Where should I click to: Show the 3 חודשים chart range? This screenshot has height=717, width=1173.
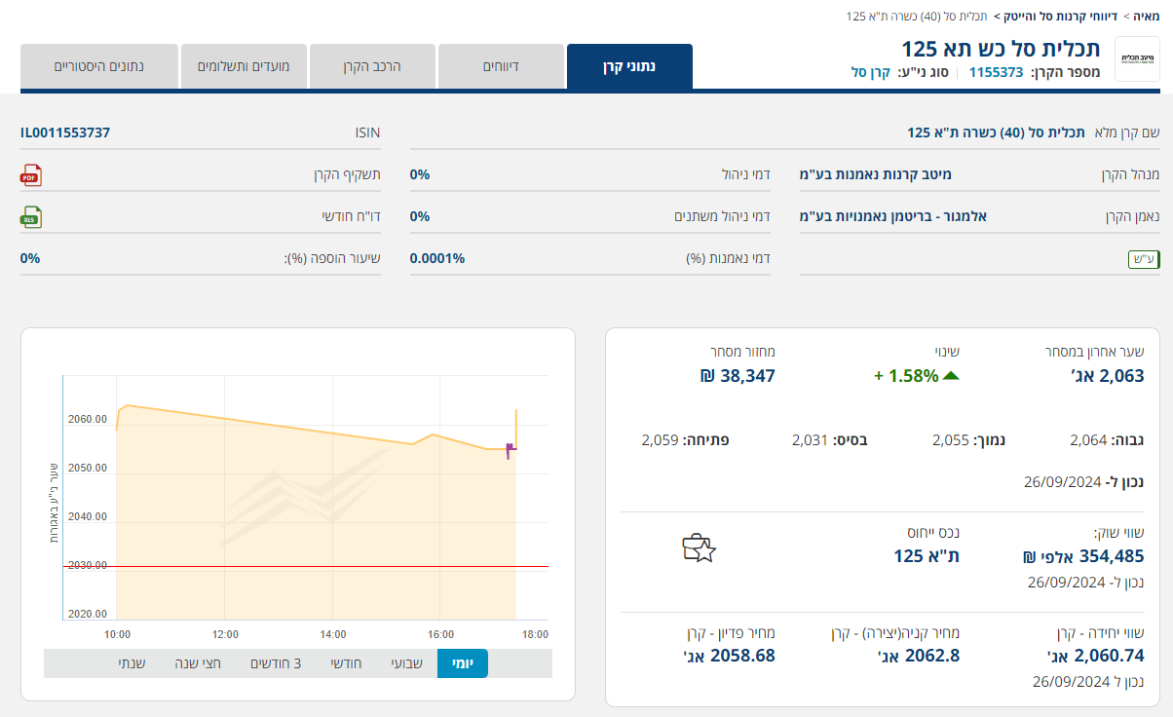276,663
